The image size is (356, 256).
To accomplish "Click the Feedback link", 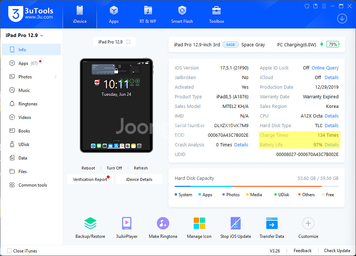I will pos(302,251).
